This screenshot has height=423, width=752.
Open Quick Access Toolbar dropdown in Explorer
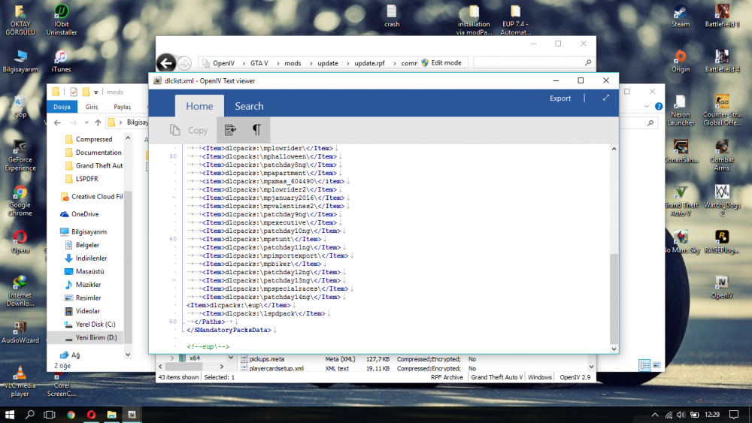pos(97,92)
